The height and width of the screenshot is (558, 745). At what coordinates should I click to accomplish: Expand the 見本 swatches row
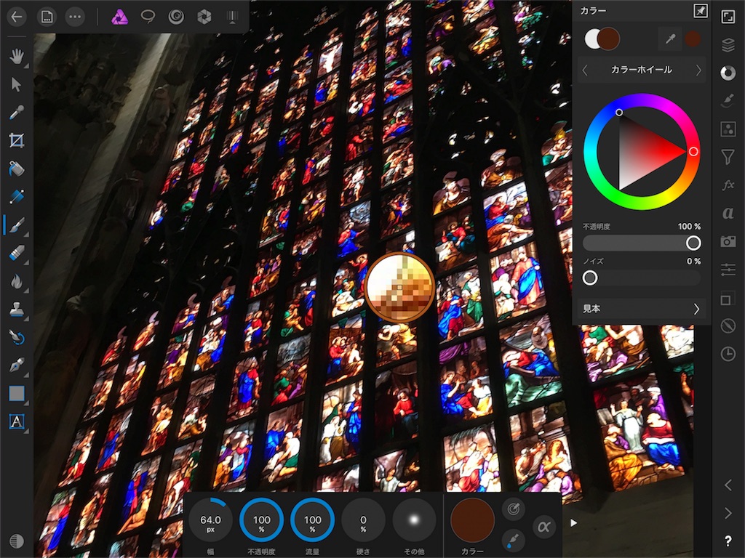(x=641, y=309)
